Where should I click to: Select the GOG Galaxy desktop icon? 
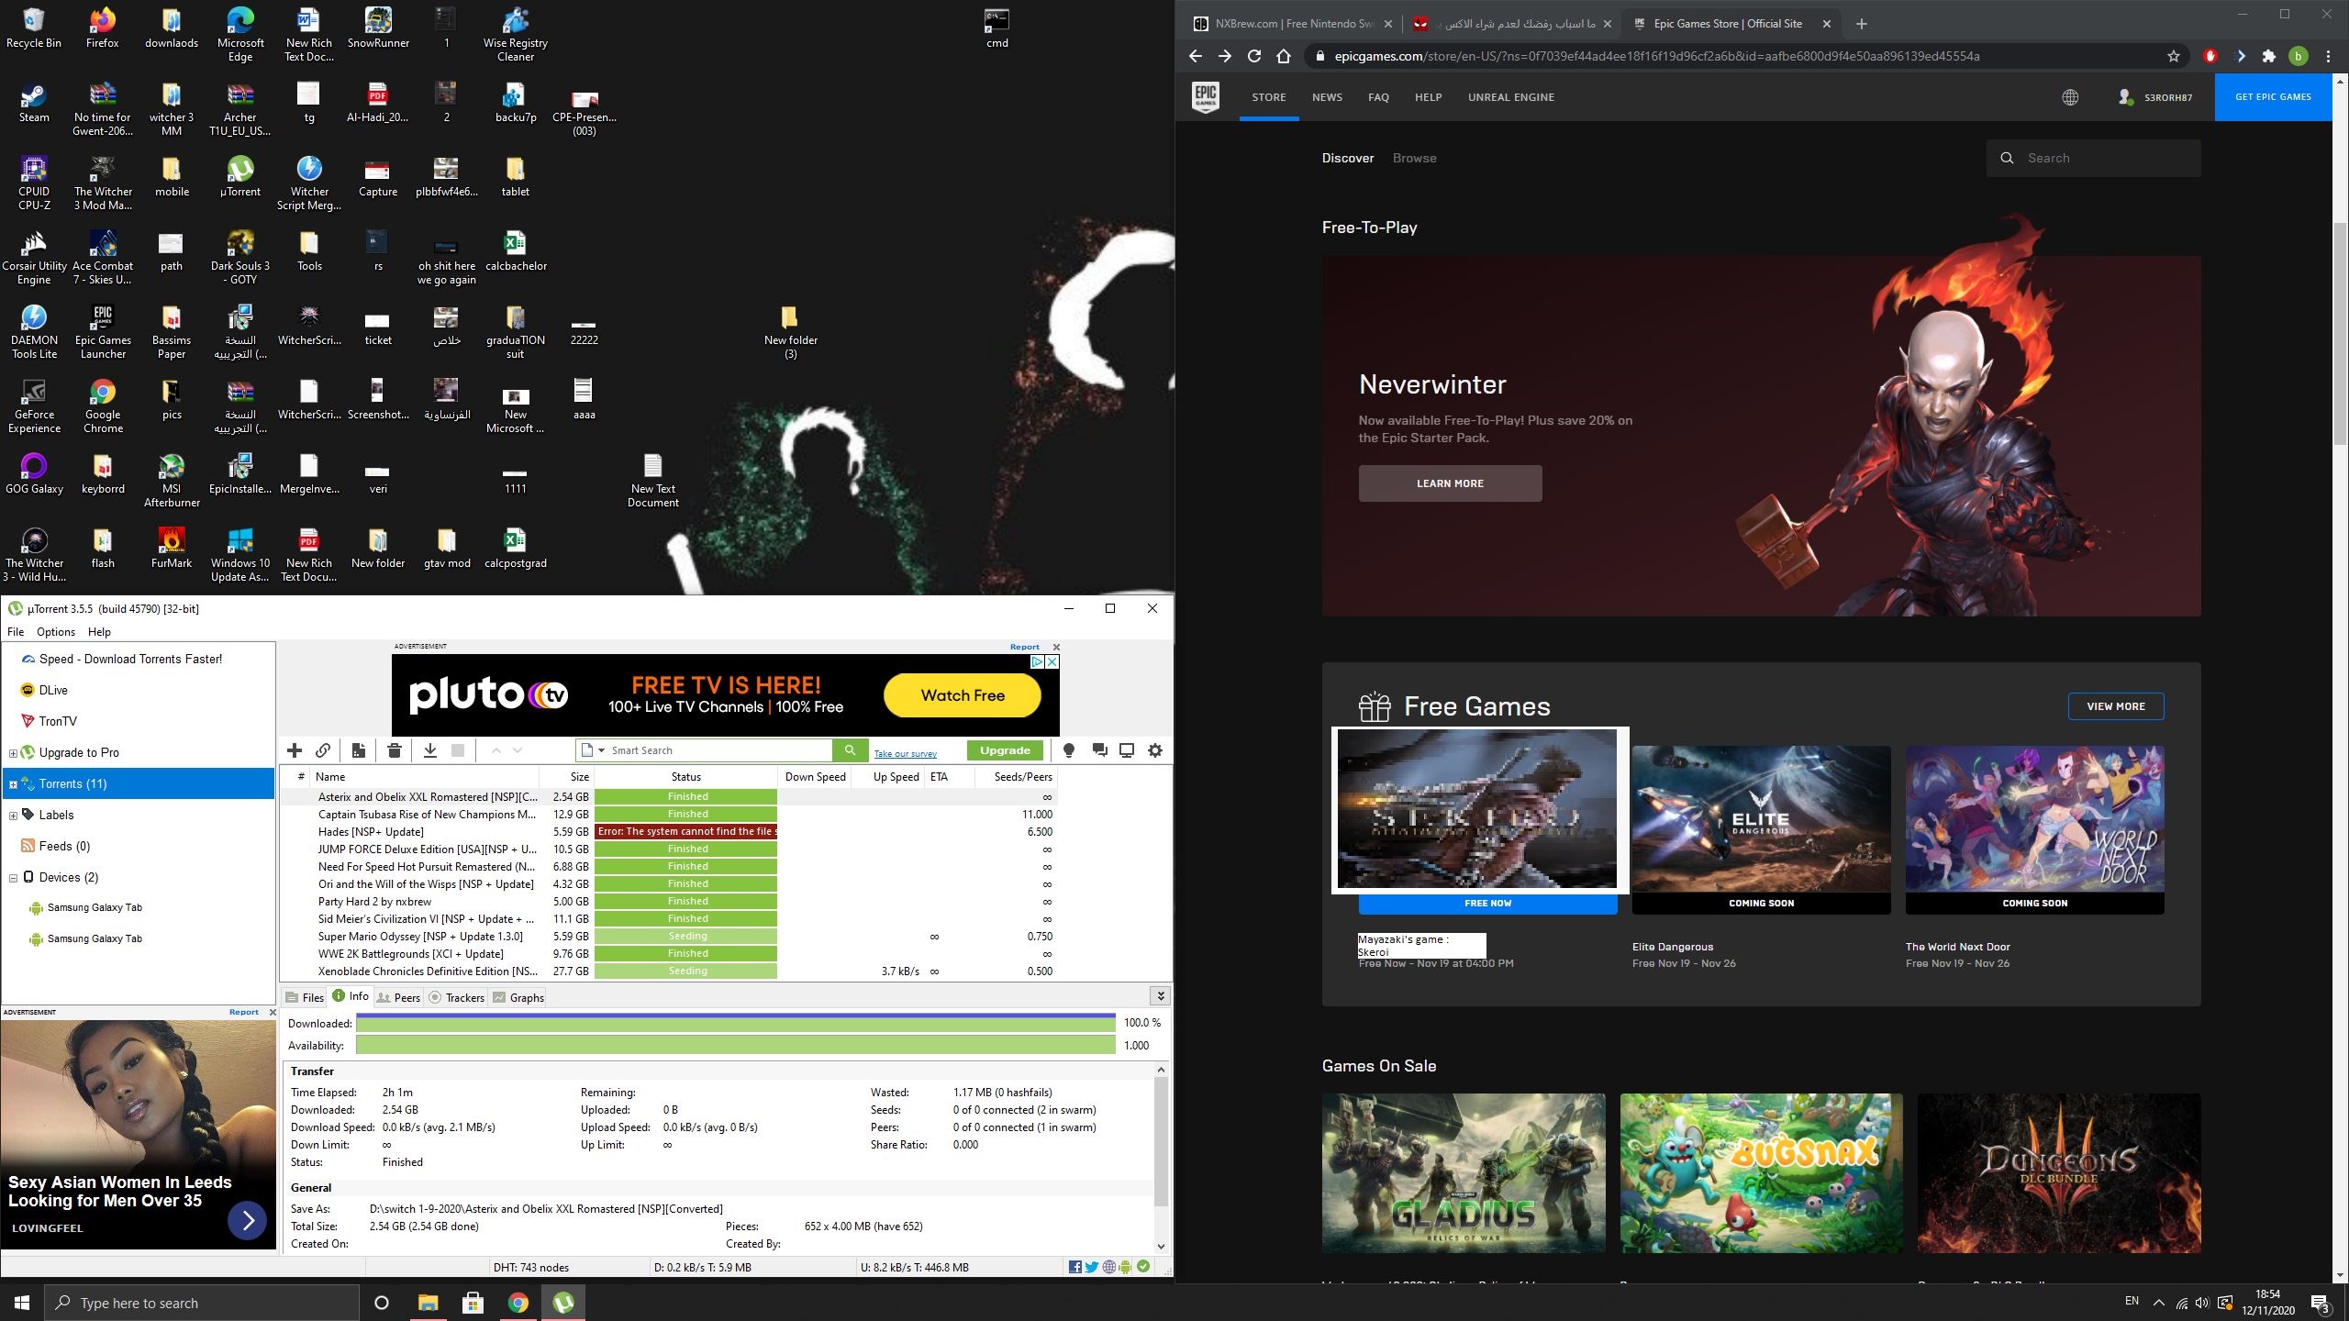[34, 474]
